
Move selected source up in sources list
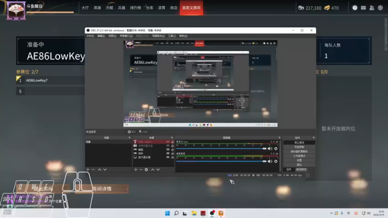[153, 170]
